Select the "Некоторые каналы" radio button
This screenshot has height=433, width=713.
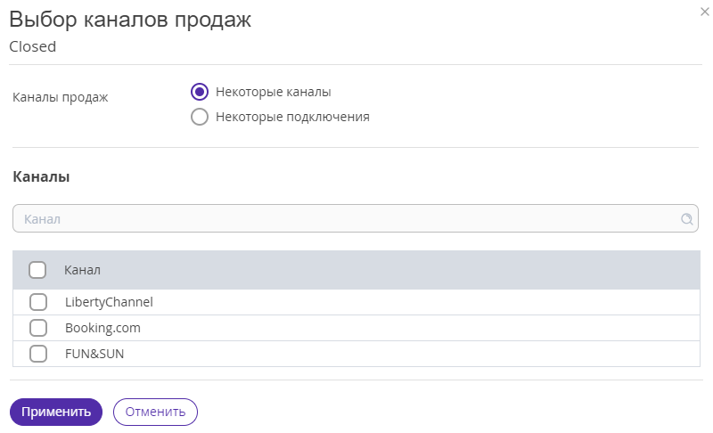pos(200,92)
